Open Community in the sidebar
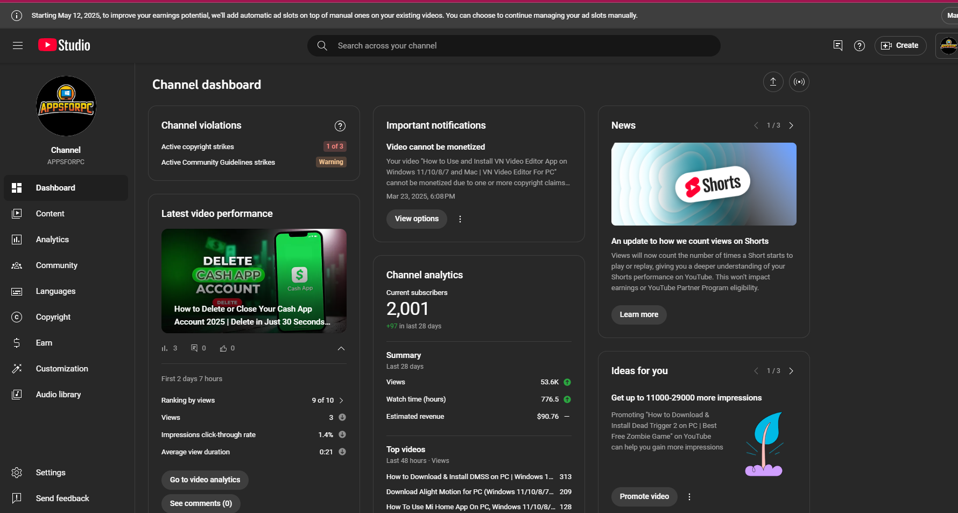Image resolution: width=958 pixels, height=513 pixels. 66,265
